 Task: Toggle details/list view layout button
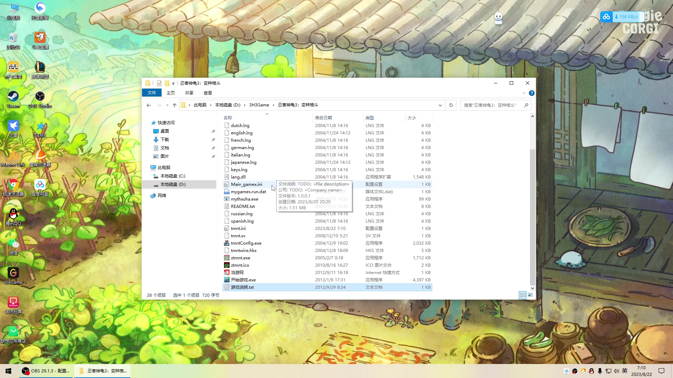(523, 295)
